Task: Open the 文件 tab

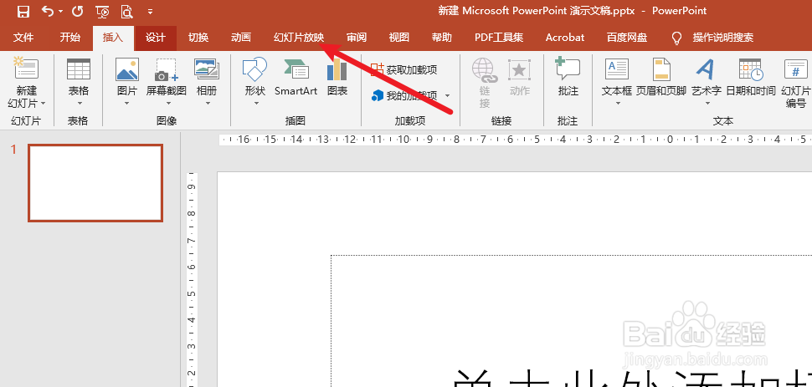Action: (23, 38)
